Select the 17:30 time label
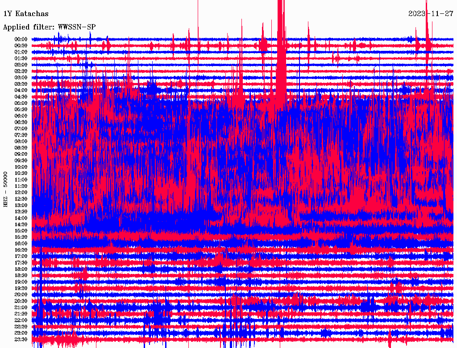The width and height of the screenshot is (457, 348). pos(21,263)
